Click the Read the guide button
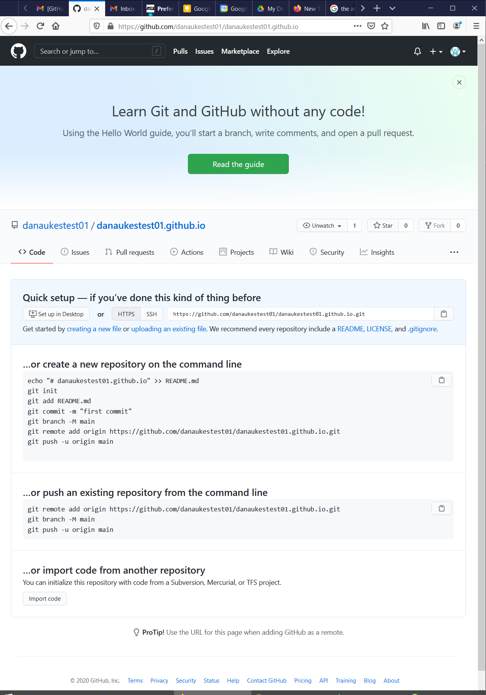Viewport: 486px width, 695px height. click(x=238, y=164)
